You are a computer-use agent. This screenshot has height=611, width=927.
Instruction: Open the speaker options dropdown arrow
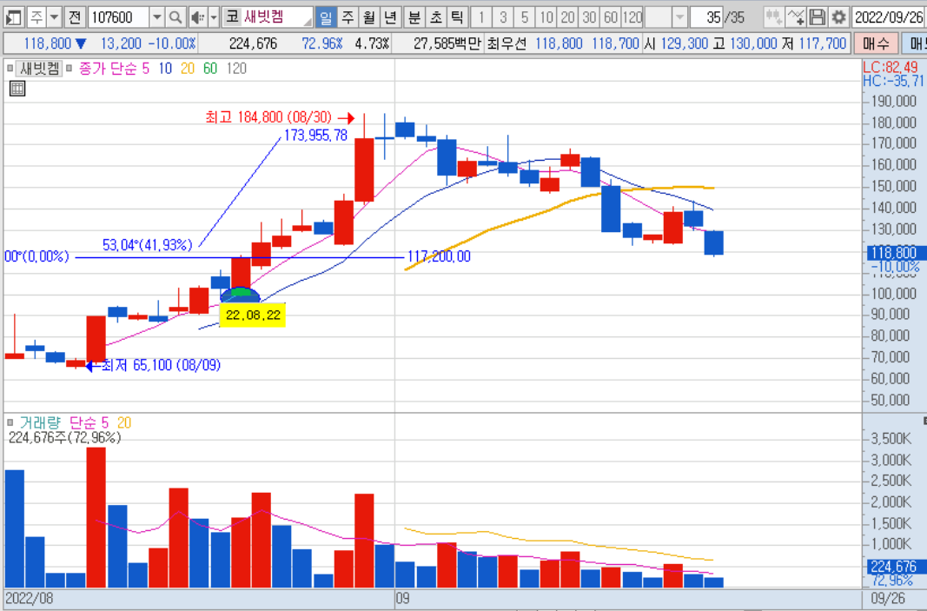click(214, 17)
